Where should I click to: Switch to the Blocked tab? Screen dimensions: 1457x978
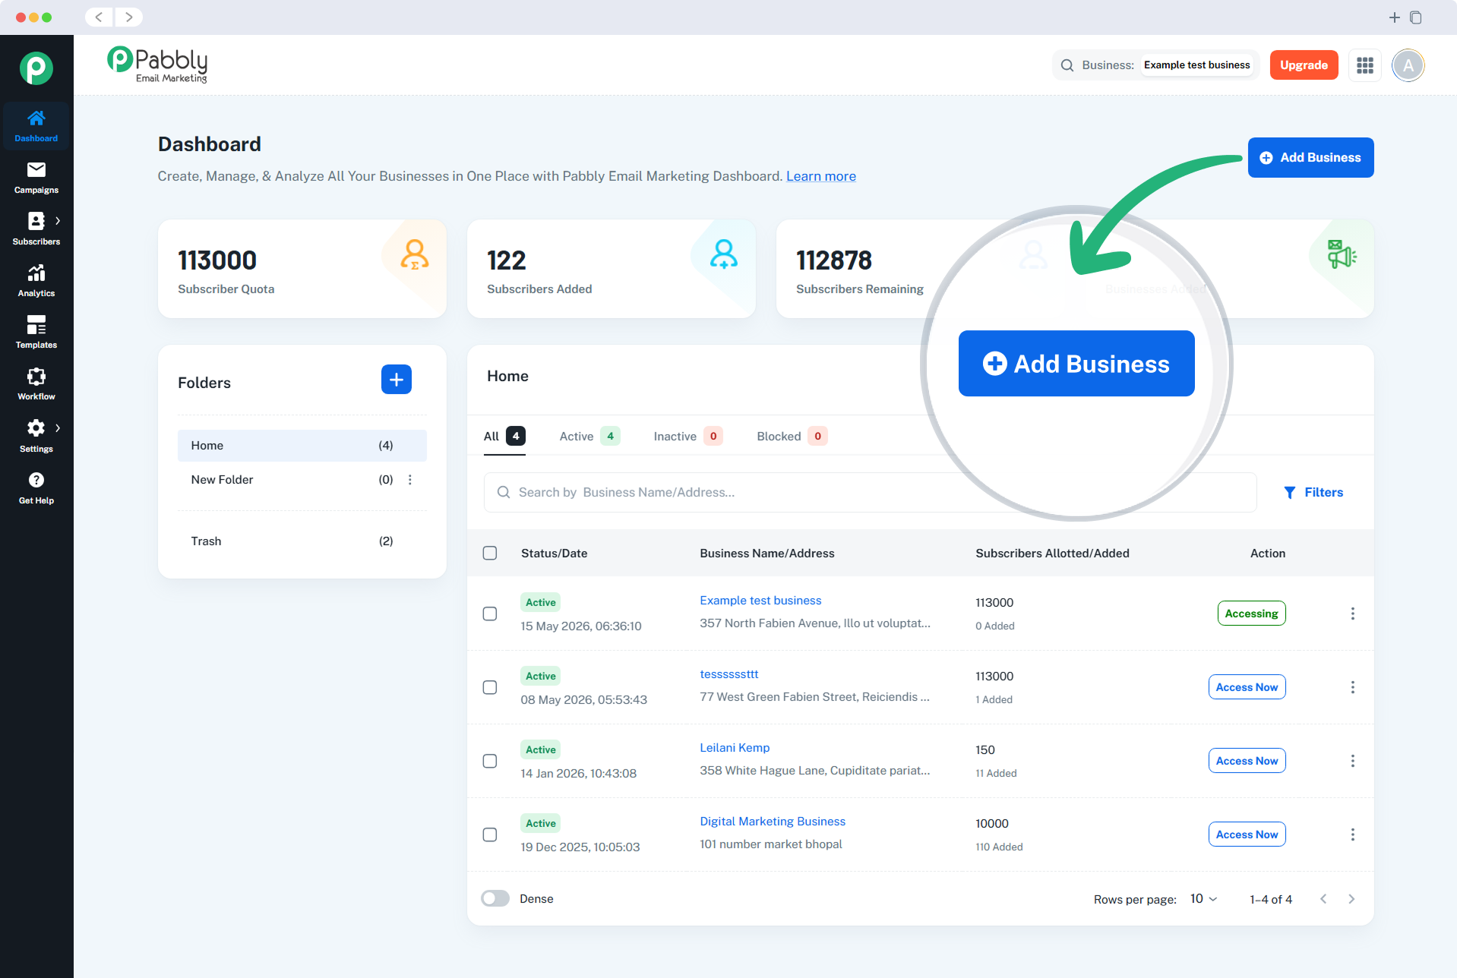tap(792, 436)
